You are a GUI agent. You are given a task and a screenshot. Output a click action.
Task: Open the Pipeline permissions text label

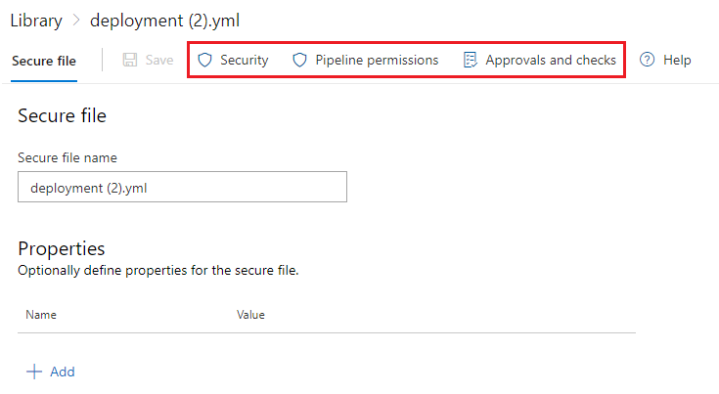coord(377,61)
